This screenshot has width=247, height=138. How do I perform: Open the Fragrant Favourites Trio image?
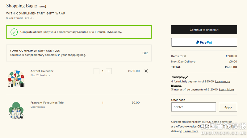point(16,110)
